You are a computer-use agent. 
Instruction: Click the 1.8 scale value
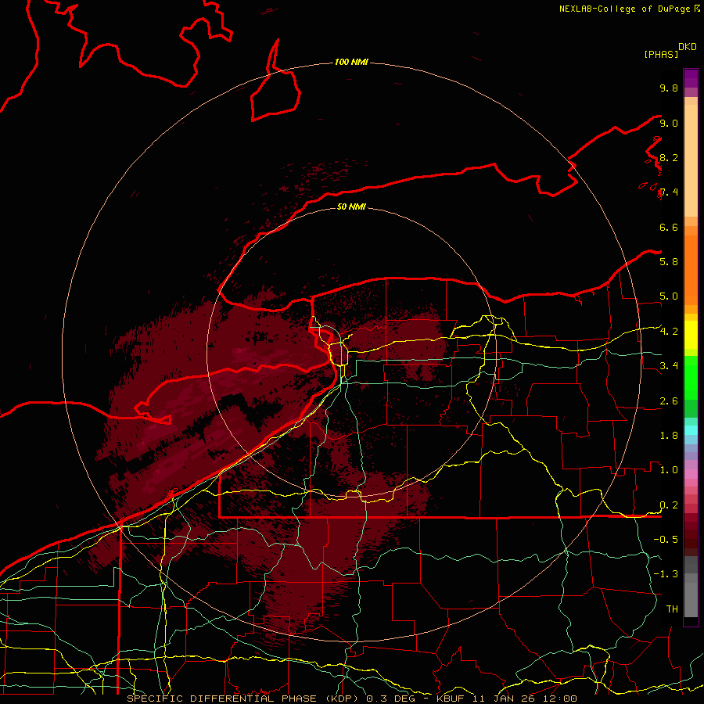[669, 436]
